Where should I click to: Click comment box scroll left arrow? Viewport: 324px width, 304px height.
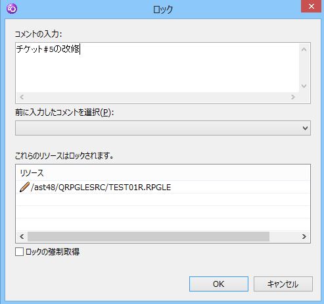[22, 97]
